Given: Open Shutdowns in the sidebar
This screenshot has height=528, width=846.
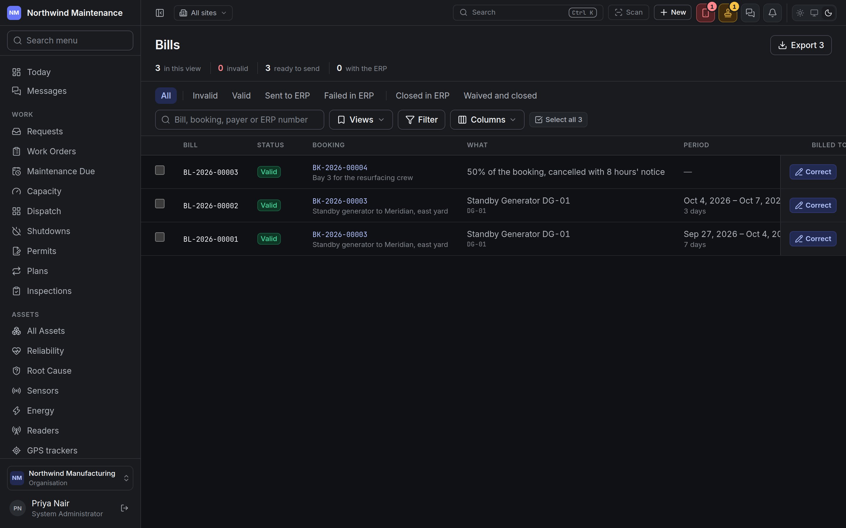Looking at the screenshot, I should click(70, 231).
